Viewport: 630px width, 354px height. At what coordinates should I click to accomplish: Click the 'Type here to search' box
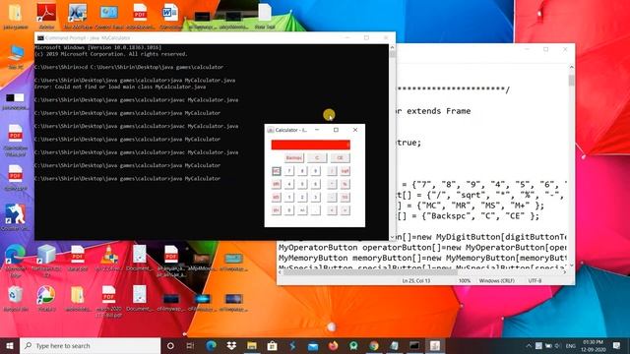[90, 345]
